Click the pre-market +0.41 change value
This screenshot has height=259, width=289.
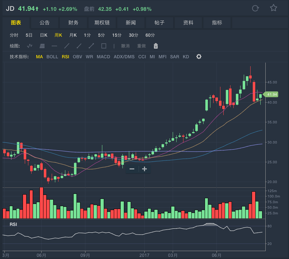[x=122, y=9]
